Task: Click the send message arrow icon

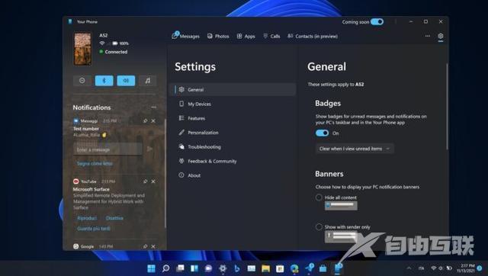Action: pyautogui.click(x=149, y=149)
